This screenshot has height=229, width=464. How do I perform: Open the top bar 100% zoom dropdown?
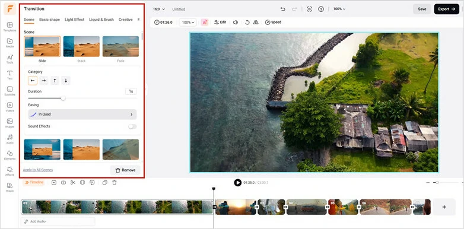click(339, 9)
